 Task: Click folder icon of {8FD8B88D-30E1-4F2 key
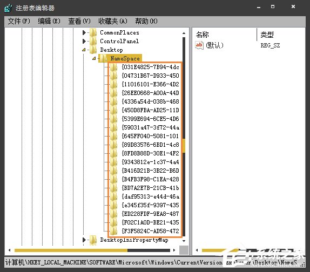[x=113, y=153]
